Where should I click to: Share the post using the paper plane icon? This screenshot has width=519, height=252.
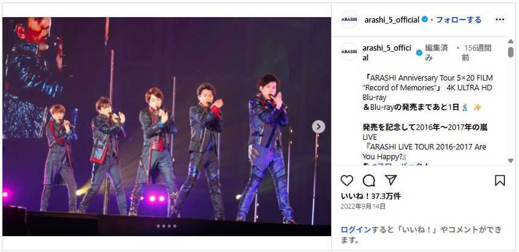391,180
